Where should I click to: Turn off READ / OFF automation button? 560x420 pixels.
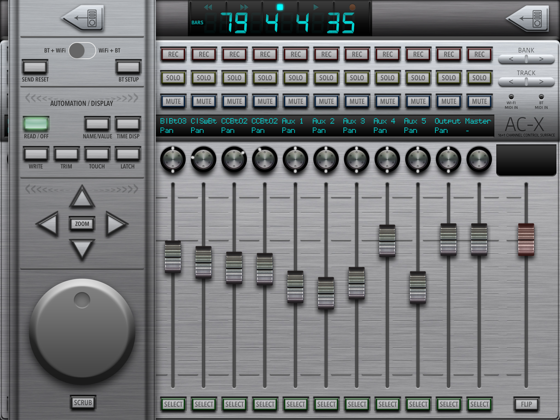click(x=36, y=124)
